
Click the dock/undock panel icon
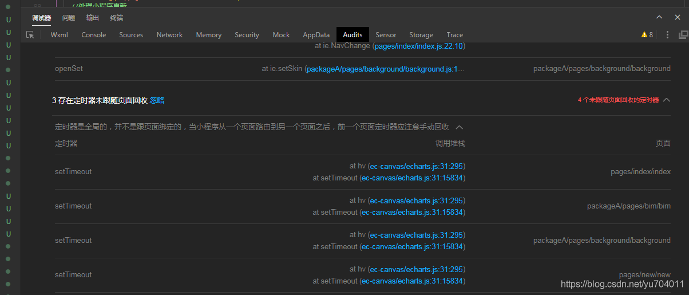(x=683, y=35)
